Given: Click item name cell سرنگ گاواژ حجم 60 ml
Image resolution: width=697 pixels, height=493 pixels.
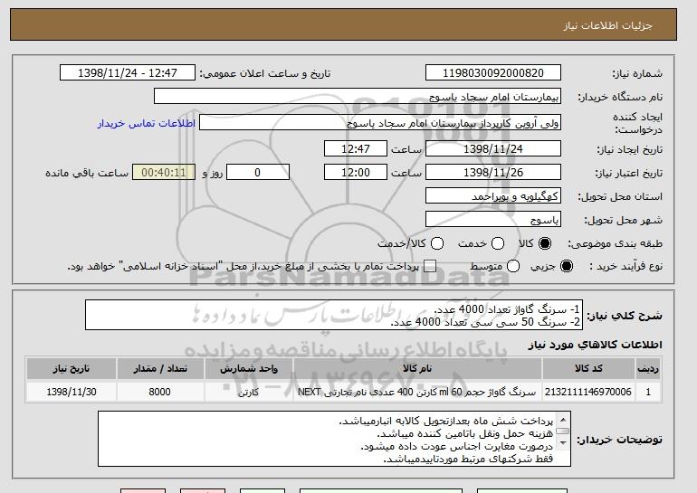Looking at the screenshot, I should pyautogui.click(x=417, y=392).
